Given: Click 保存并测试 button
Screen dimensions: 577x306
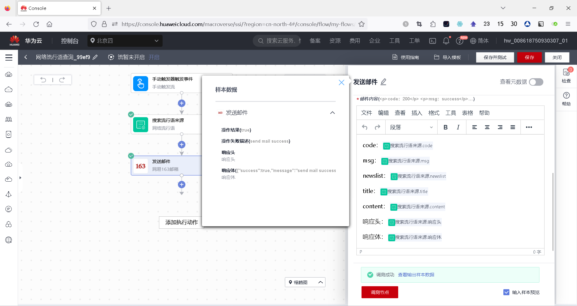Looking at the screenshot, I should [495, 57].
